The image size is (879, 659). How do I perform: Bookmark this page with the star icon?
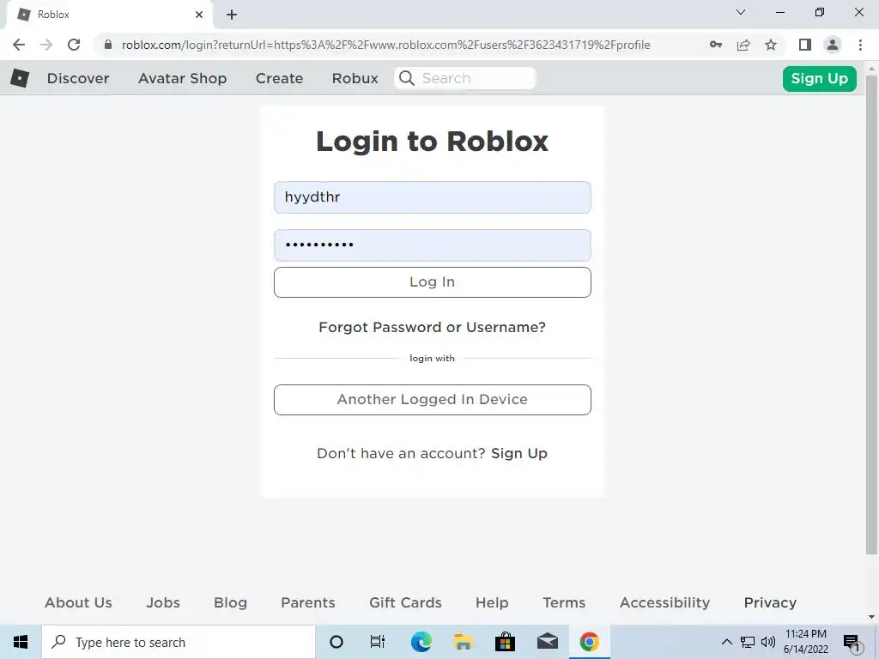(x=771, y=45)
